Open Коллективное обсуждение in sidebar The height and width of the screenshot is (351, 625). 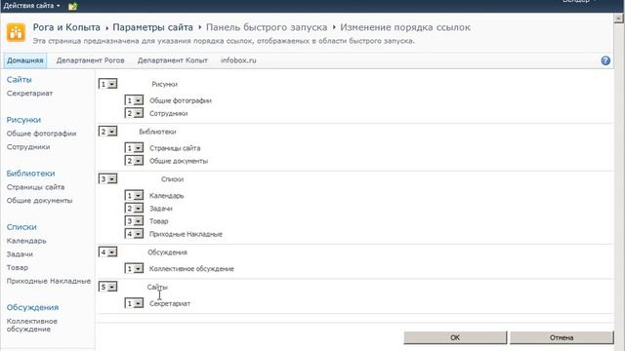32,325
